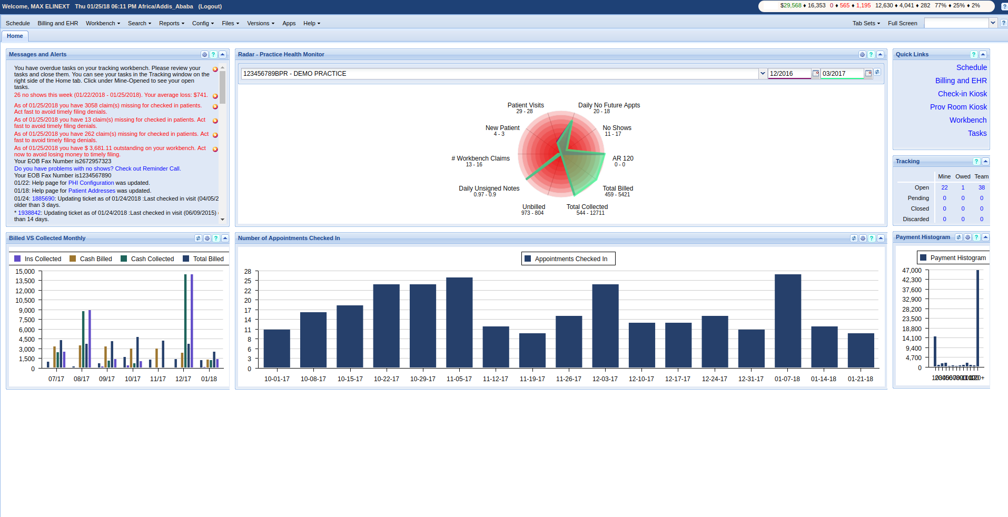Click Logout link in header
This screenshot has width=1008, height=517.
[x=210, y=6]
